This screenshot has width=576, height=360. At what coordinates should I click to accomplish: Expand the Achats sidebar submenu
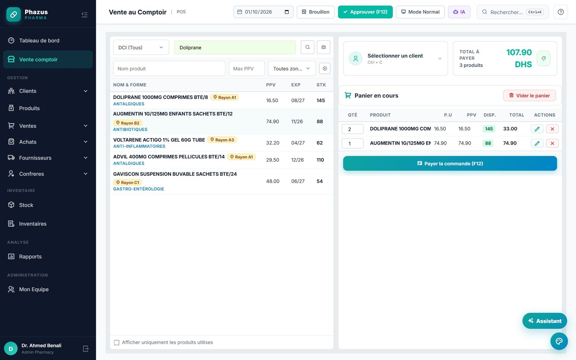pos(48,142)
